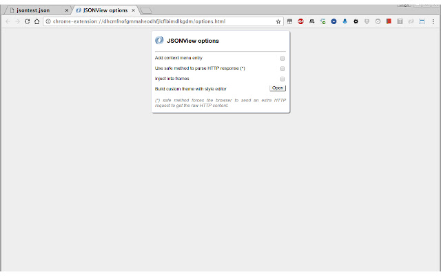The height and width of the screenshot is (276, 441).
Task: Enable Add context menu entry checkbox
Action: (283, 58)
